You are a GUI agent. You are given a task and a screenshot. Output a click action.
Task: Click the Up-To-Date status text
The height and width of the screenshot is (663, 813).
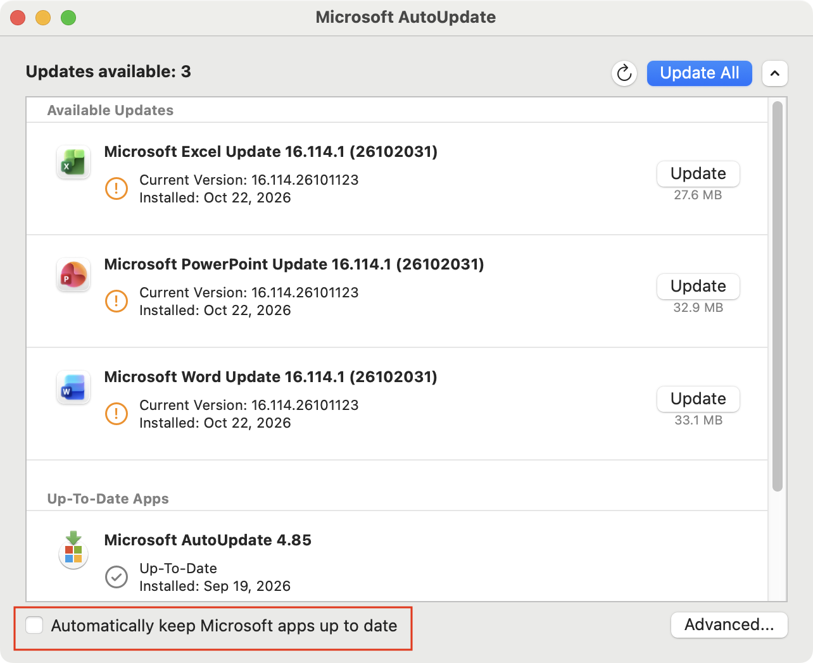179,568
